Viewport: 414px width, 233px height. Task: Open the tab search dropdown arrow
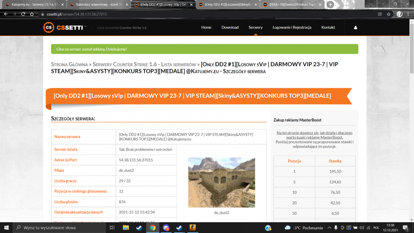[371, 4]
